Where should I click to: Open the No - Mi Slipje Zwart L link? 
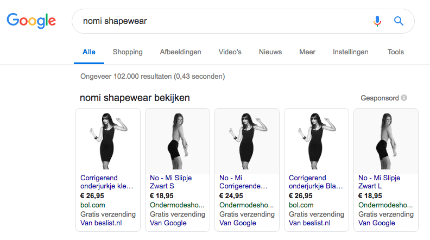378,181
